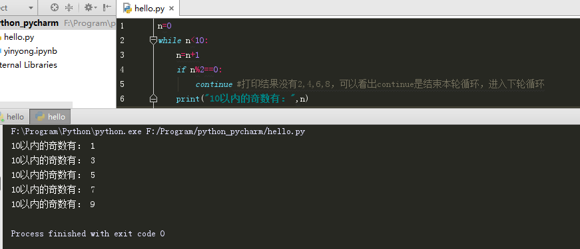The image size is (580, 249).
Task: Switch to the unselected hello run tab with green dot
Action: pos(15,117)
